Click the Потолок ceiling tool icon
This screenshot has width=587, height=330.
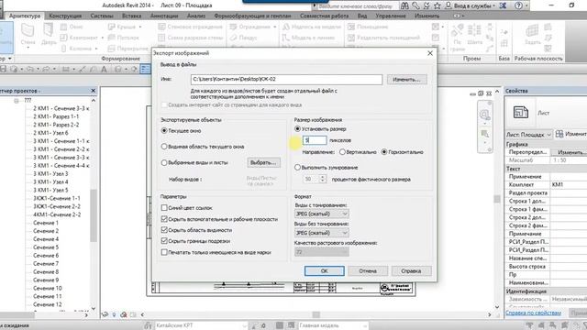[111, 38]
